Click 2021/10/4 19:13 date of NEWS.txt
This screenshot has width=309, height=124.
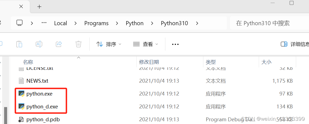pos(159,81)
